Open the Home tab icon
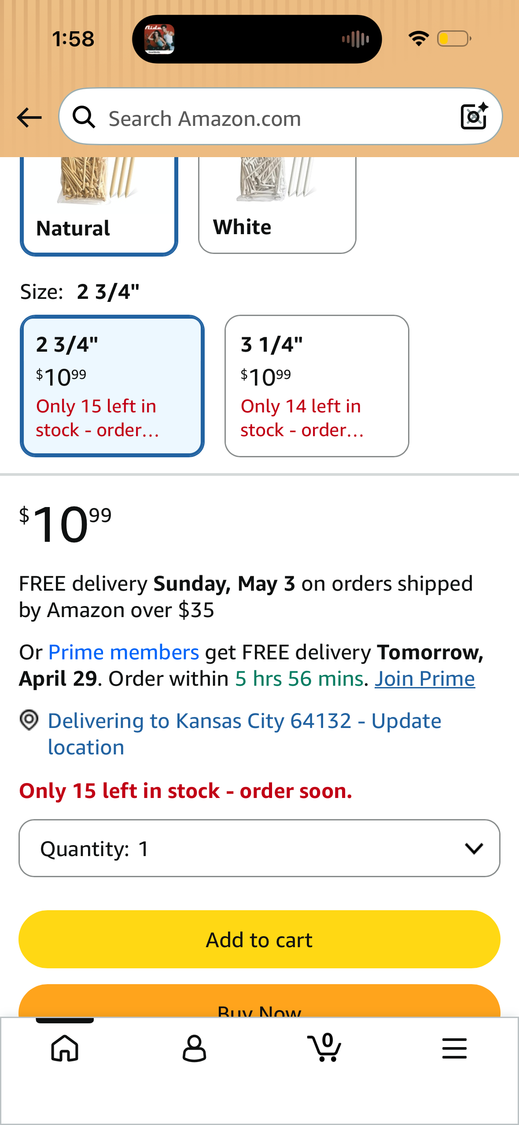The height and width of the screenshot is (1125, 519). (65, 1048)
